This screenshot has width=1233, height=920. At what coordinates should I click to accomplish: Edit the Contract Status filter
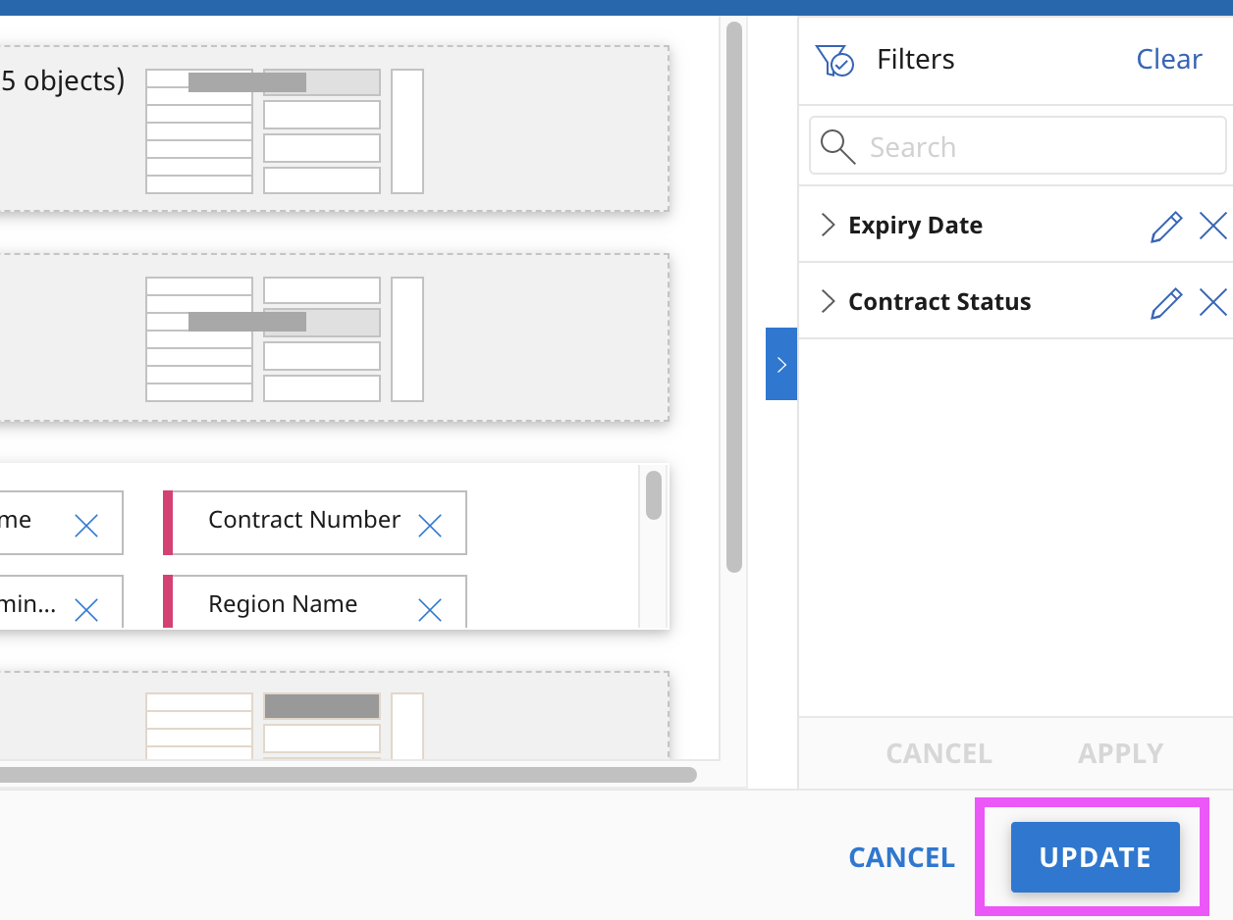pos(1165,303)
